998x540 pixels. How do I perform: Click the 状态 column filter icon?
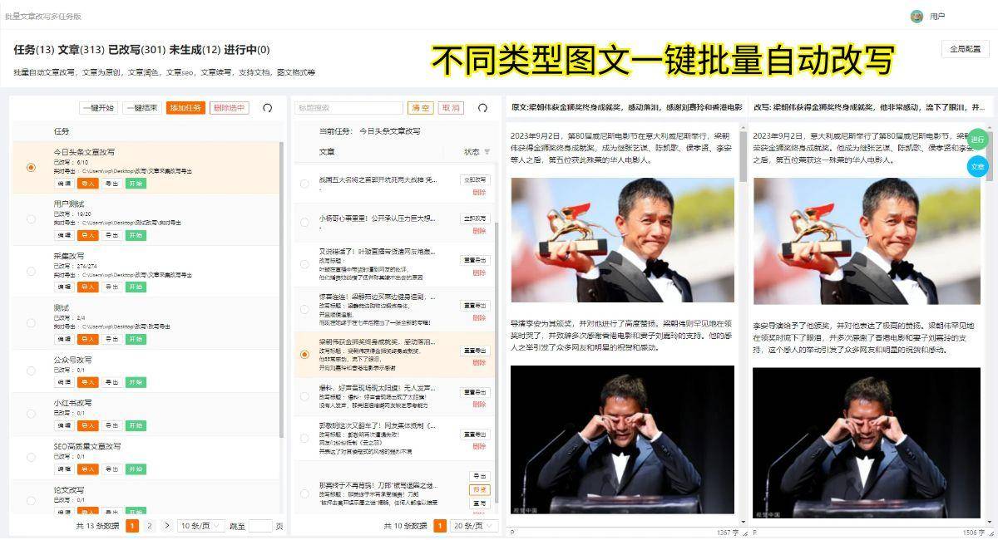tap(487, 152)
